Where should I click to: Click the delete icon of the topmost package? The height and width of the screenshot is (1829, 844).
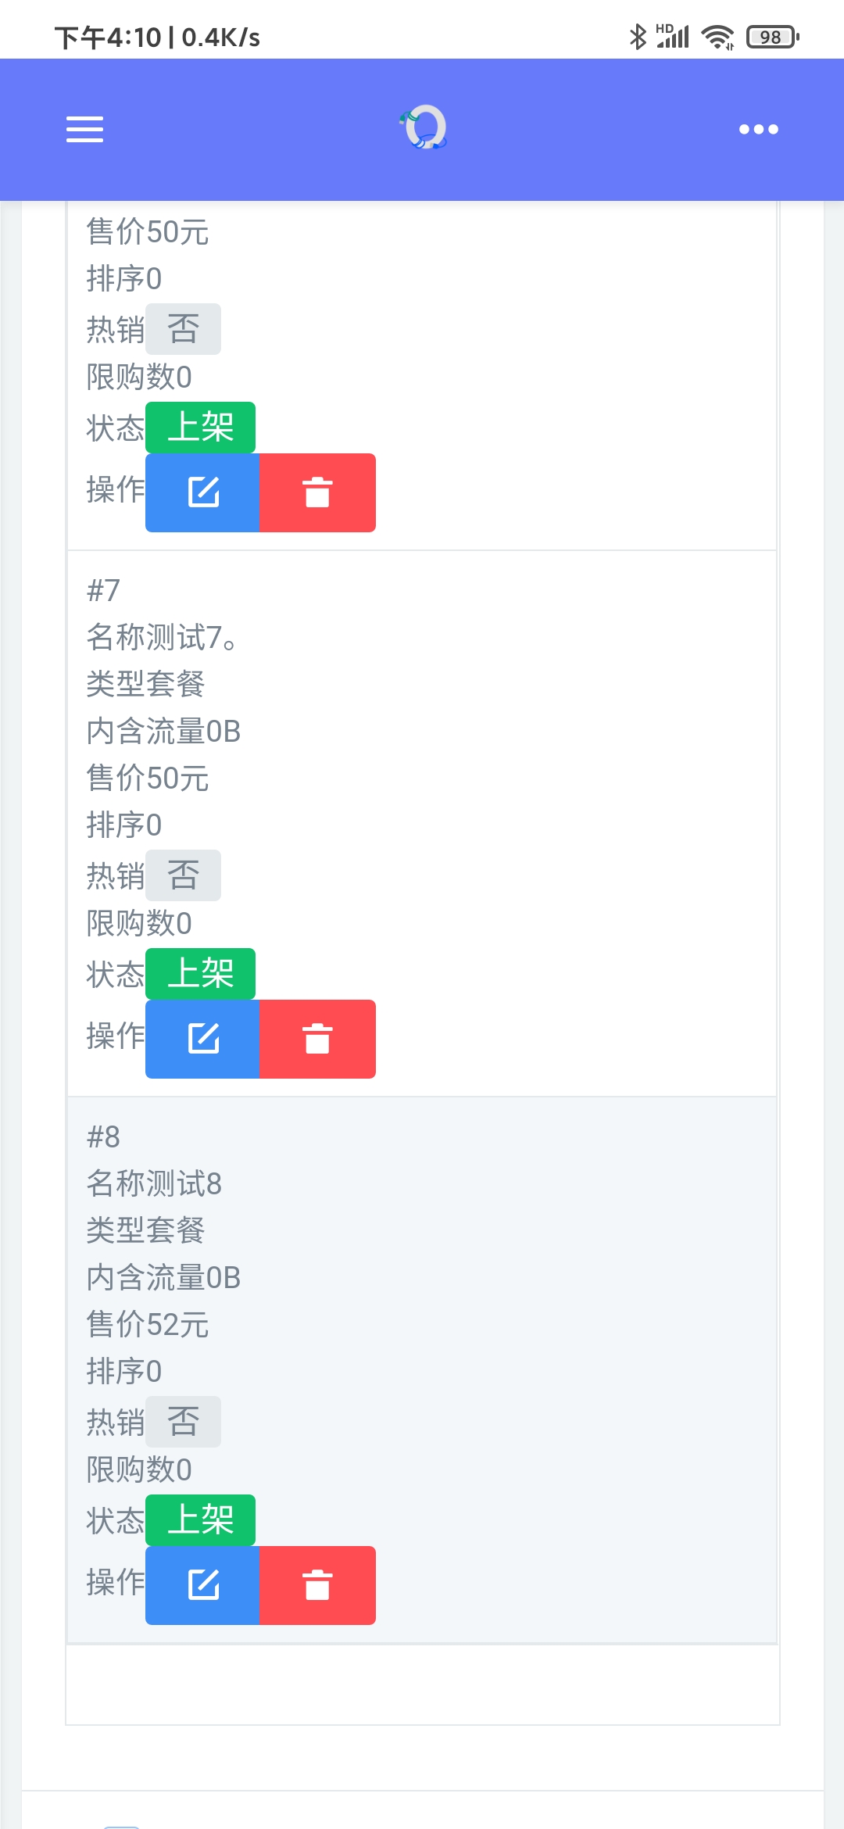[x=317, y=492]
